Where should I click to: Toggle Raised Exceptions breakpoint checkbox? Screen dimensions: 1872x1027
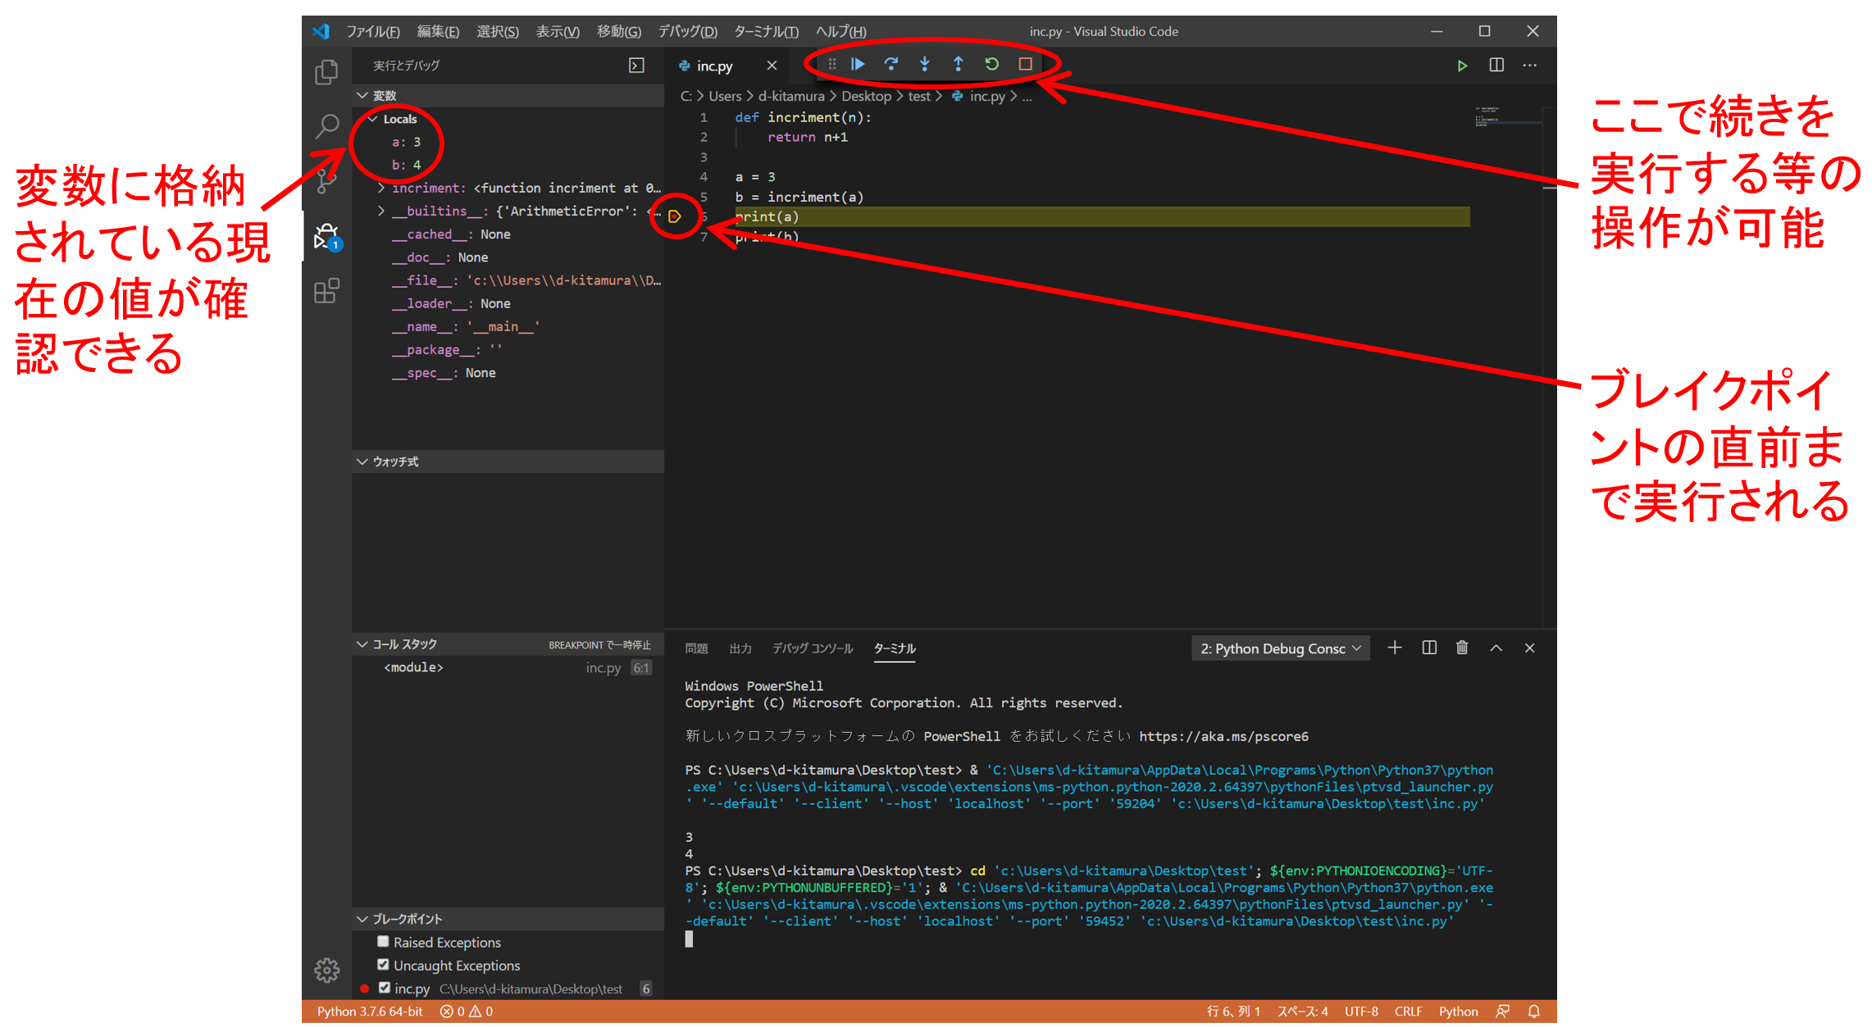click(383, 942)
